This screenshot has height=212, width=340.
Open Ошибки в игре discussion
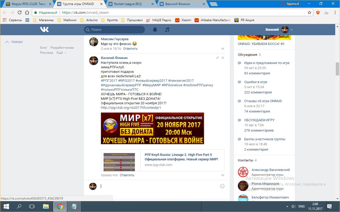coord(256,82)
